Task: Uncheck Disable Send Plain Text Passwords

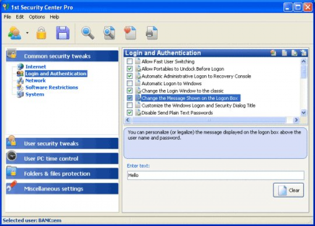Action: click(130, 113)
